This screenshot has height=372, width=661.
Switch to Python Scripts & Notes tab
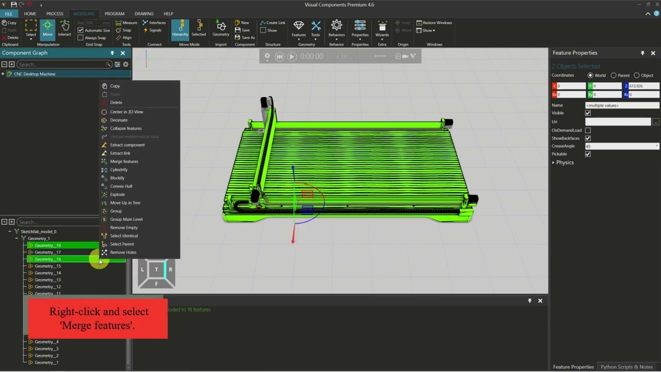[626, 367]
